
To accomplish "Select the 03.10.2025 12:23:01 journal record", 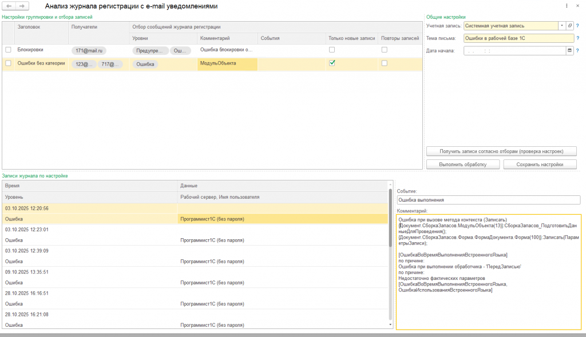I will tap(26, 230).
